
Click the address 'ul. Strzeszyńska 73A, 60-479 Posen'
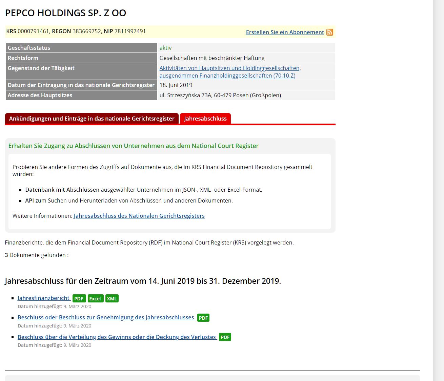pos(220,95)
